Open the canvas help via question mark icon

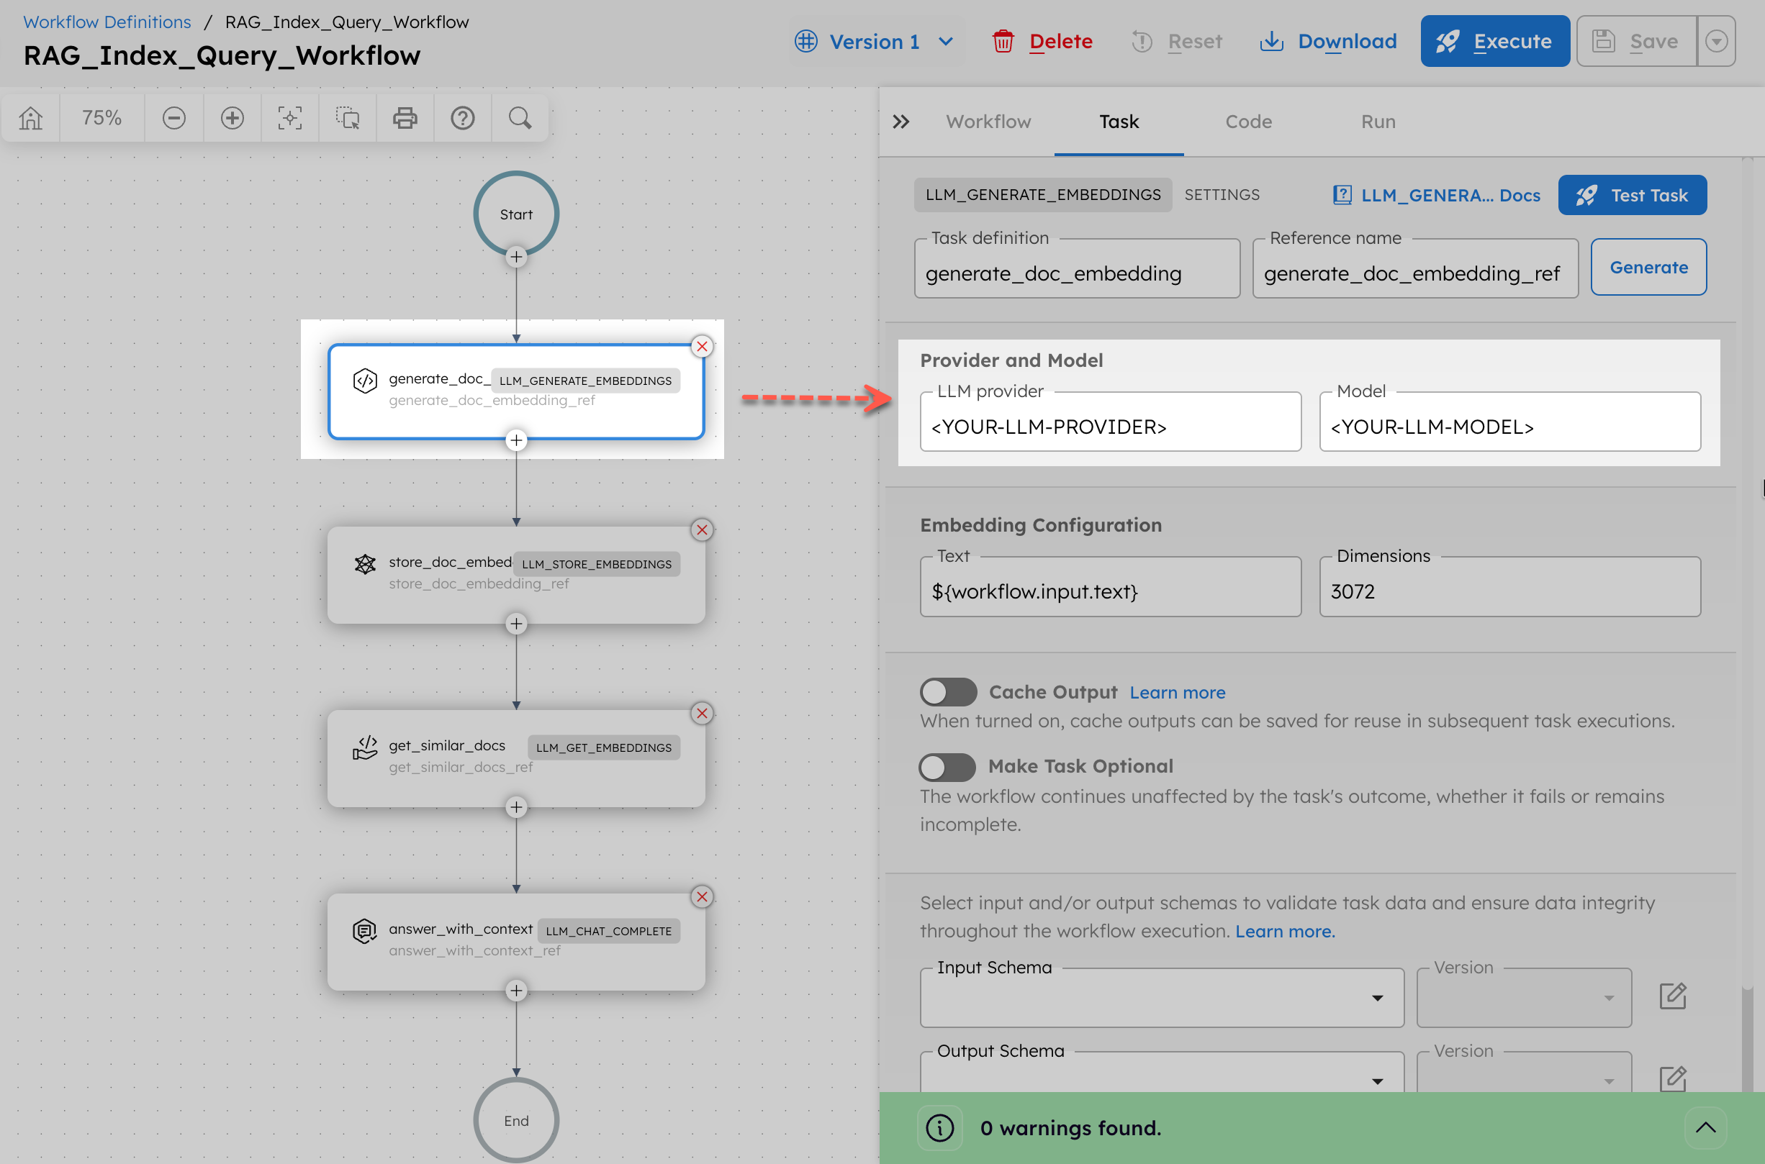pos(463,117)
